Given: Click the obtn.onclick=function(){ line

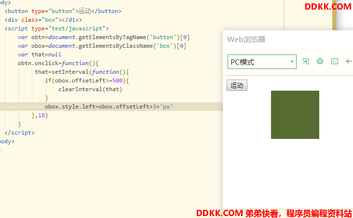Looking at the screenshot, I should (58, 63).
